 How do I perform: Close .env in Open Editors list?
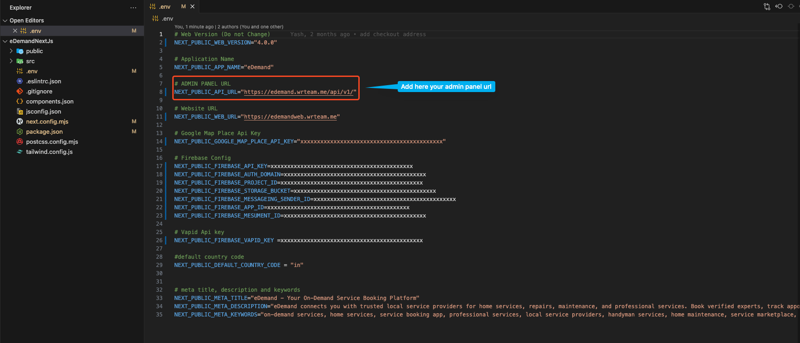[15, 31]
